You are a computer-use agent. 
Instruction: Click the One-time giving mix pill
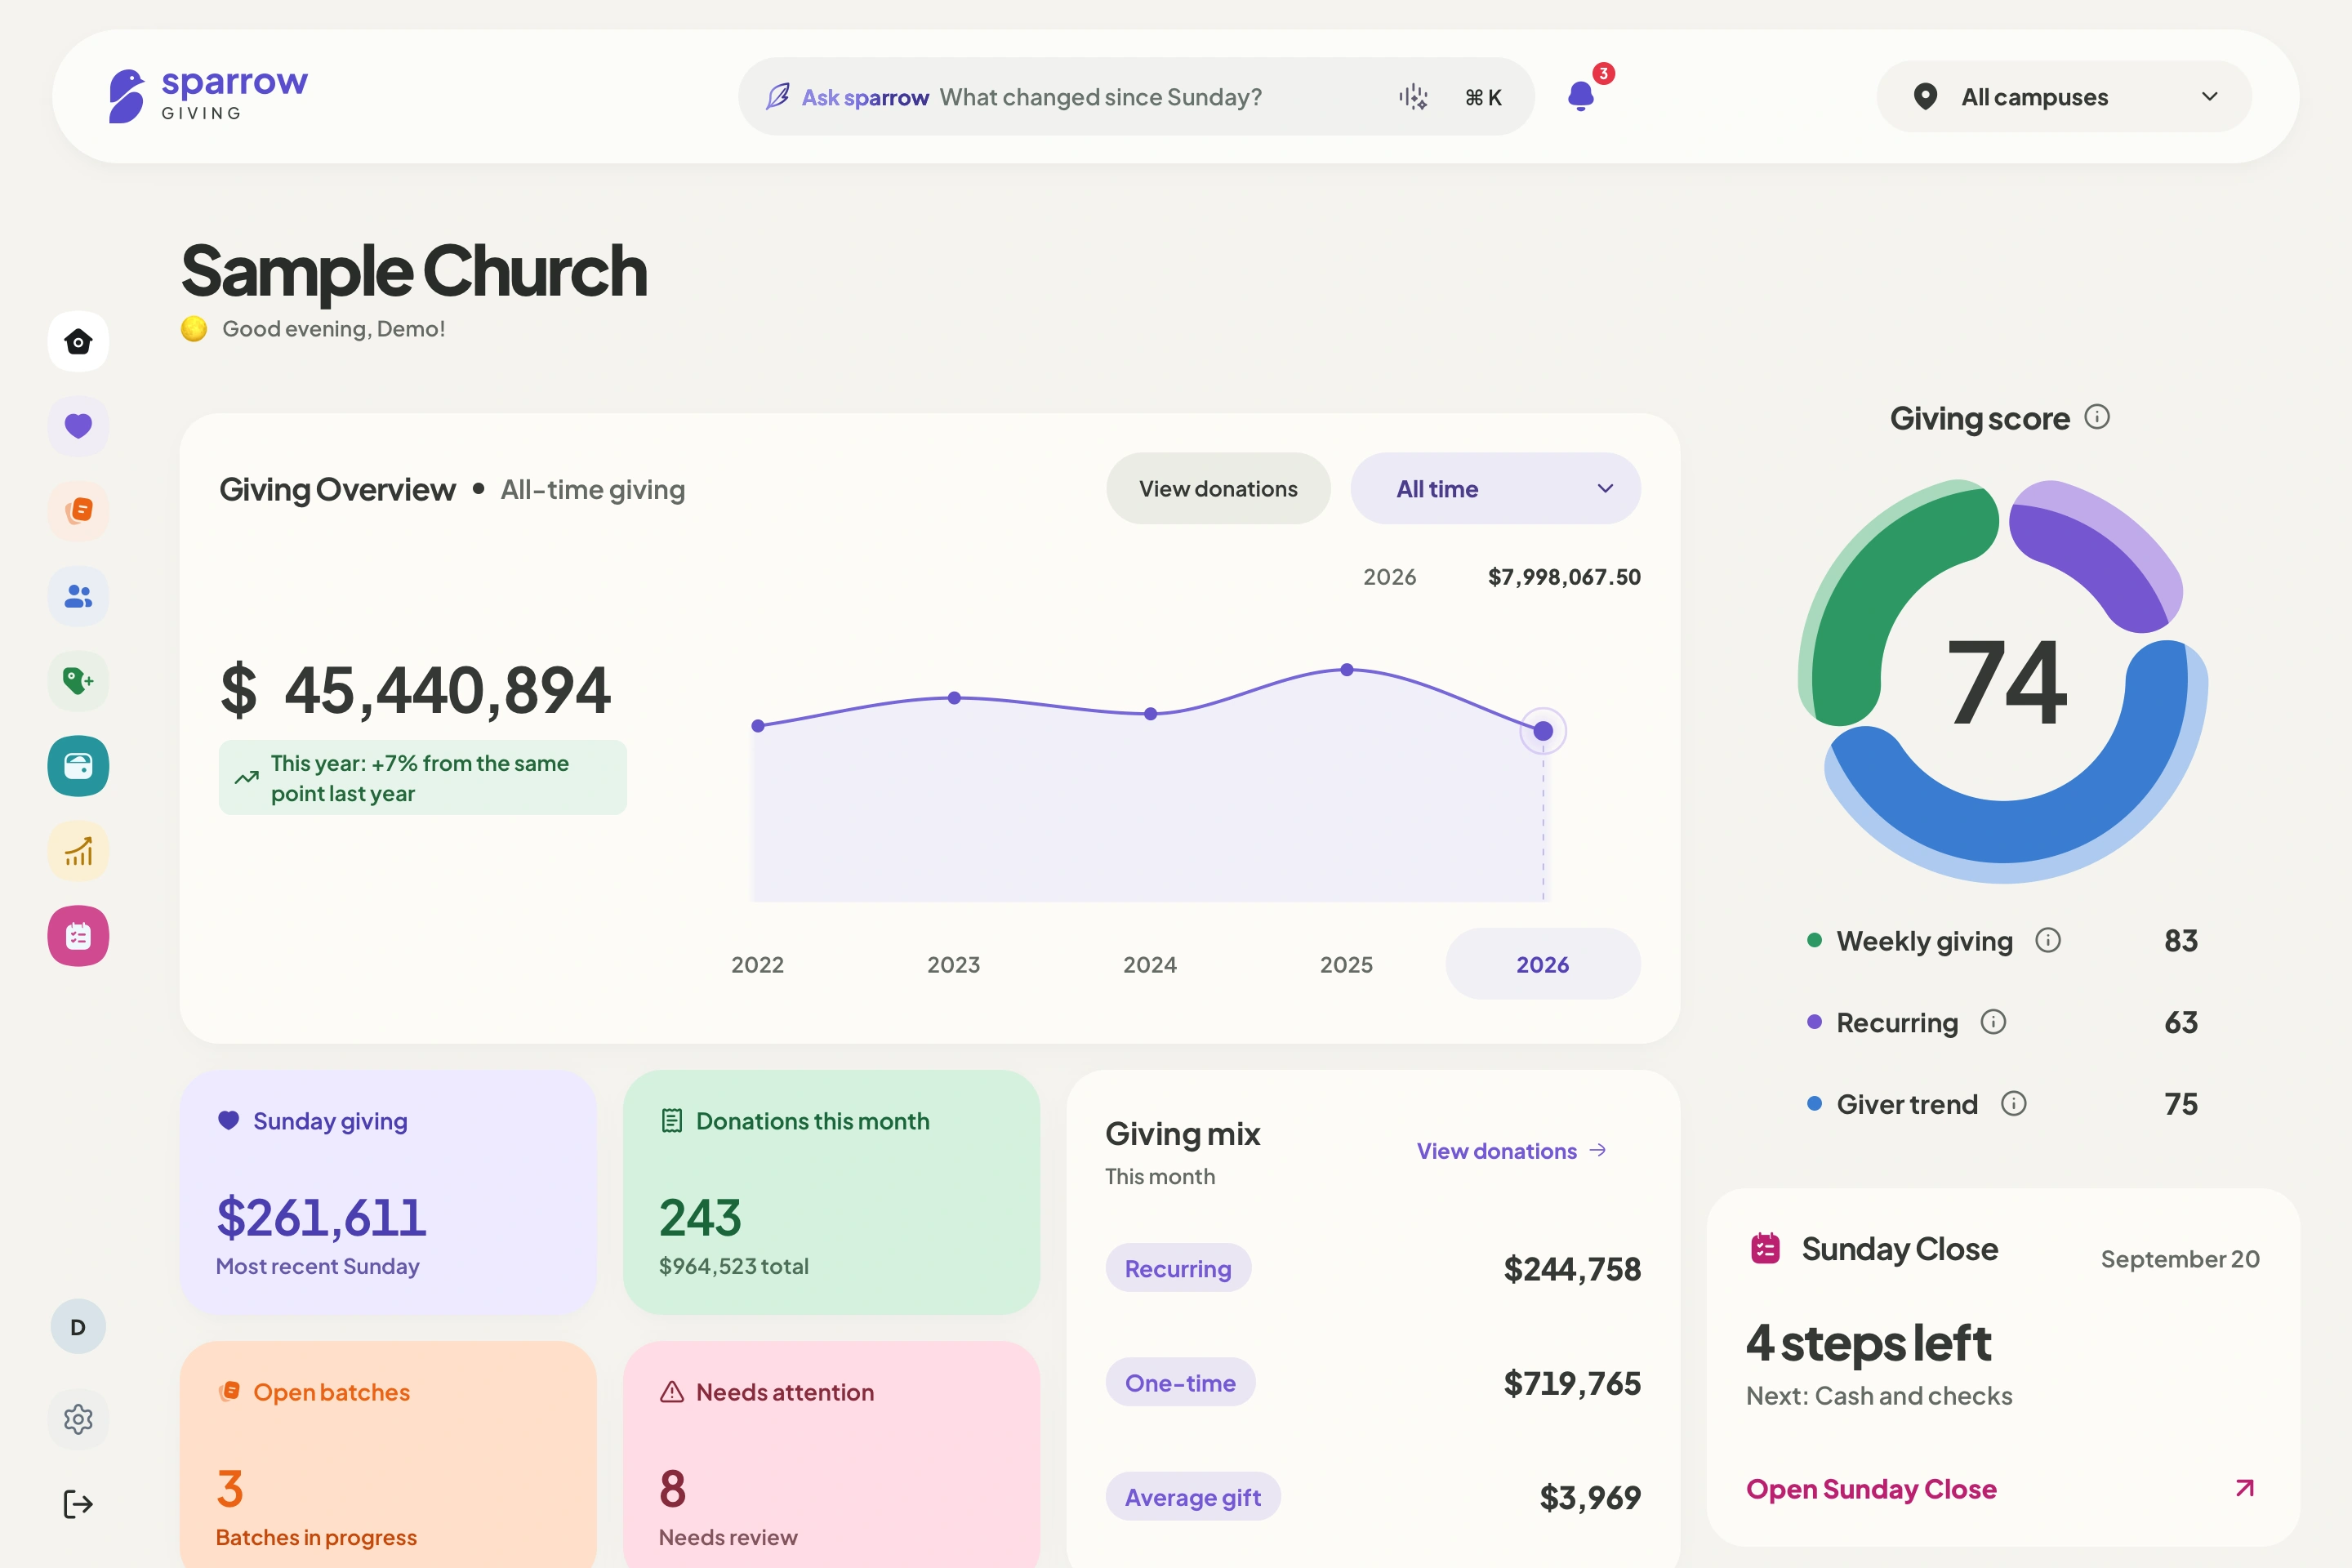tap(1180, 1382)
